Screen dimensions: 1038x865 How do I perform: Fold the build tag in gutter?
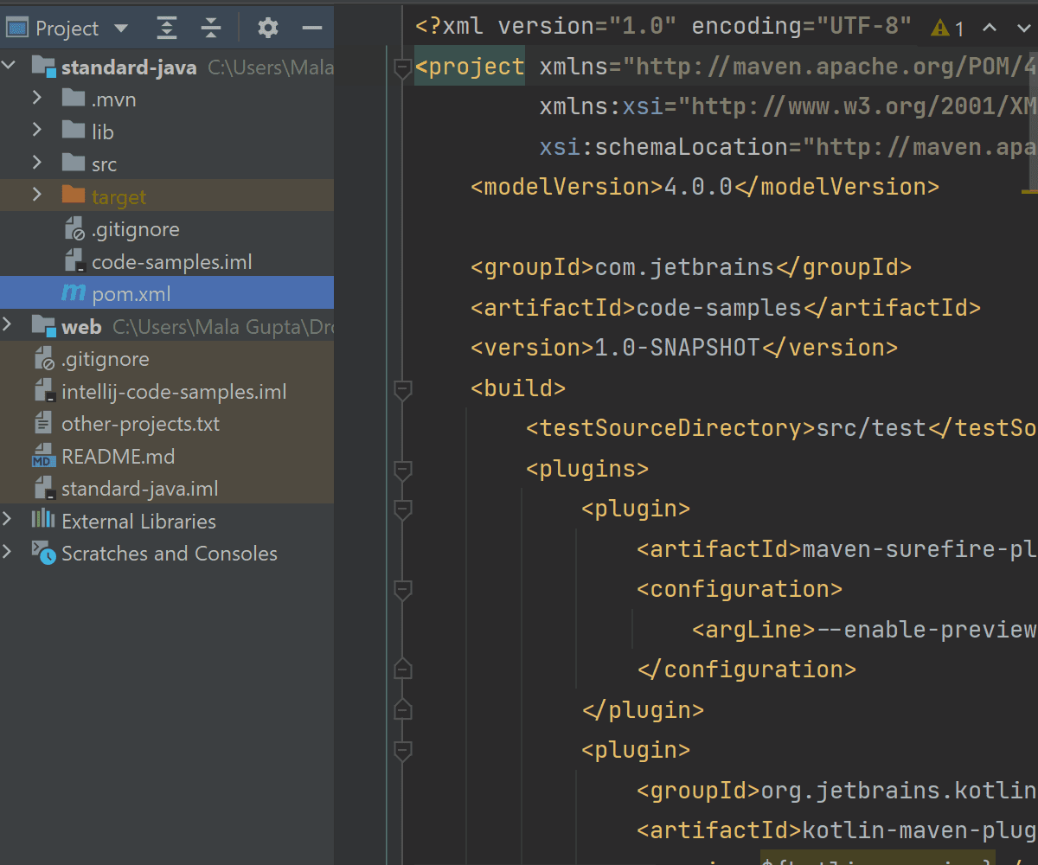coord(402,390)
